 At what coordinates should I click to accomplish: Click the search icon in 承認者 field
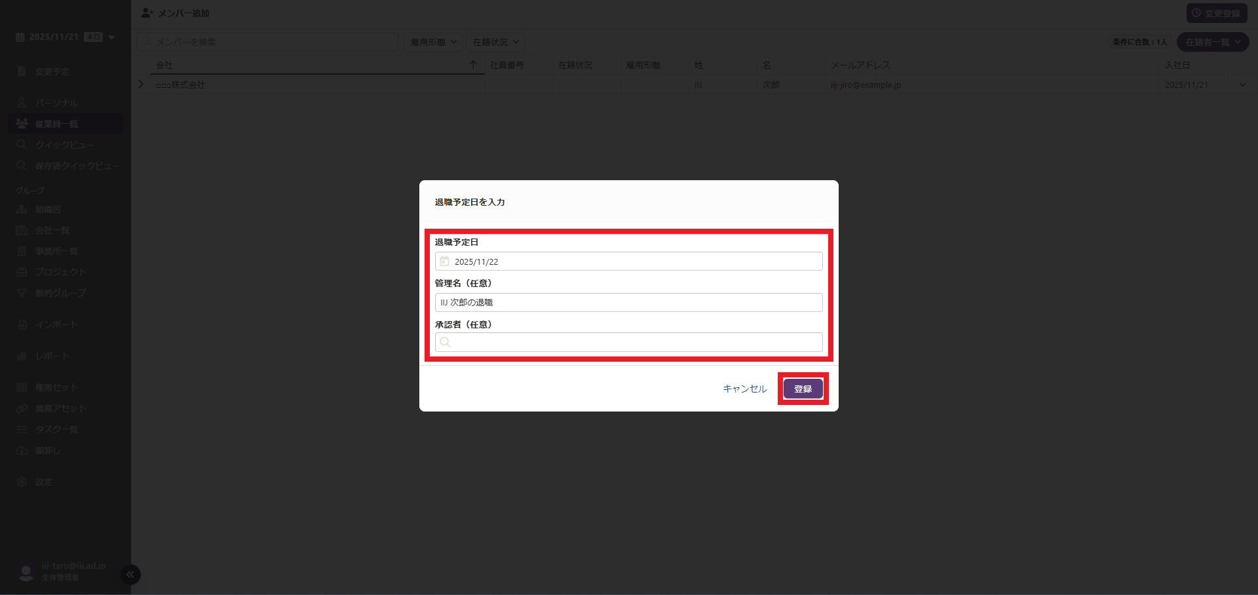pyautogui.click(x=446, y=342)
